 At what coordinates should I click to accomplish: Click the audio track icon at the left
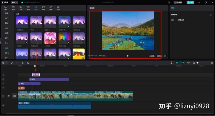3,105
